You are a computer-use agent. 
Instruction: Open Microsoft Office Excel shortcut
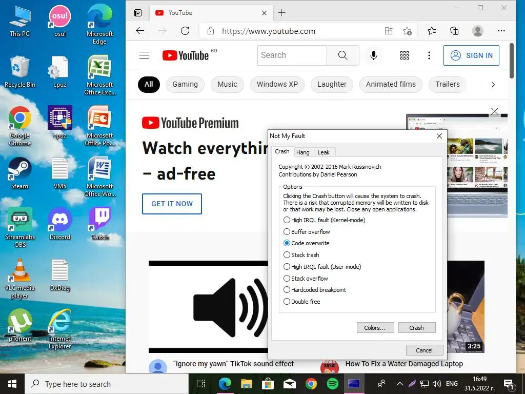(x=99, y=75)
